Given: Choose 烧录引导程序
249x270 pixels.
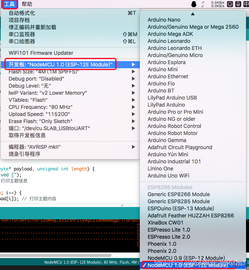Looking at the screenshot, I should [x=70, y=154].
